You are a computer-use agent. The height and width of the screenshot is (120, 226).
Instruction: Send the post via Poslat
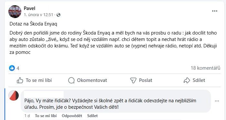click(x=141, y=80)
